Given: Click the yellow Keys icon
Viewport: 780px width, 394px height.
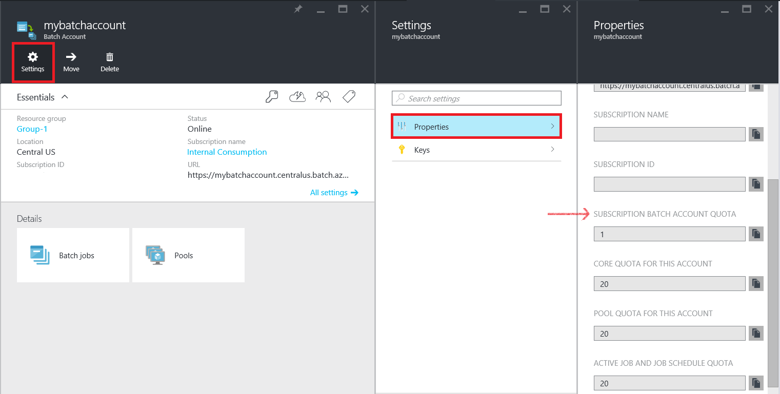Looking at the screenshot, I should point(402,150).
